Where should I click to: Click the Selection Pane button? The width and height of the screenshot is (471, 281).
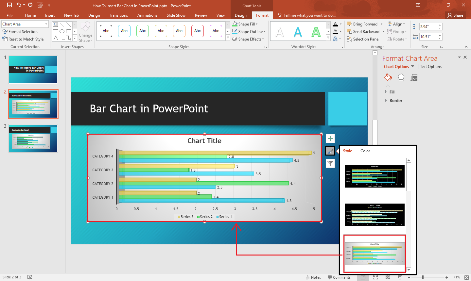point(363,39)
